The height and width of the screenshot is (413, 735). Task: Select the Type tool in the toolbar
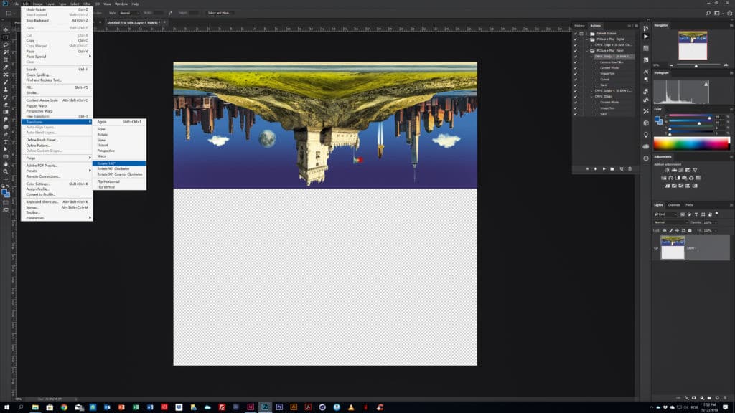point(6,142)
